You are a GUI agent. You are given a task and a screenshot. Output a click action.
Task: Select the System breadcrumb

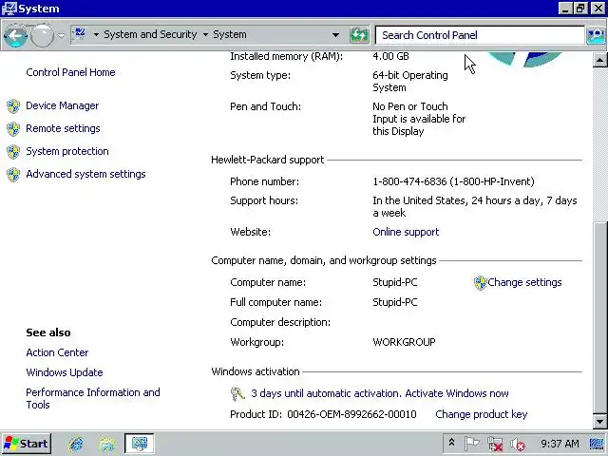(230, 34)
